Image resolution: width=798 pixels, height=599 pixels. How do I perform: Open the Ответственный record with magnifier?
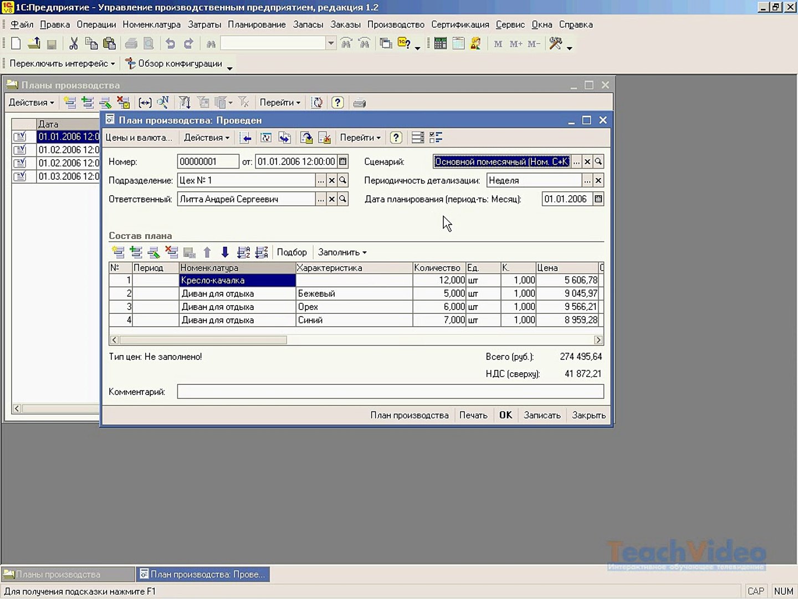pyautogui.click(x=343, y=199)
